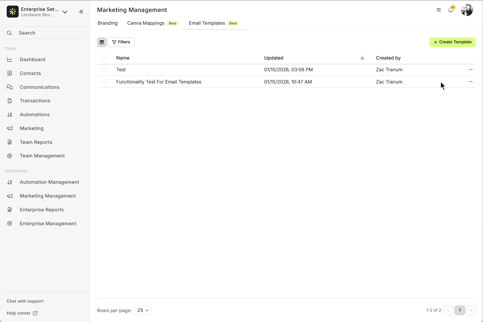
Task: Switch to table view icon
Action: coord(102,42)
